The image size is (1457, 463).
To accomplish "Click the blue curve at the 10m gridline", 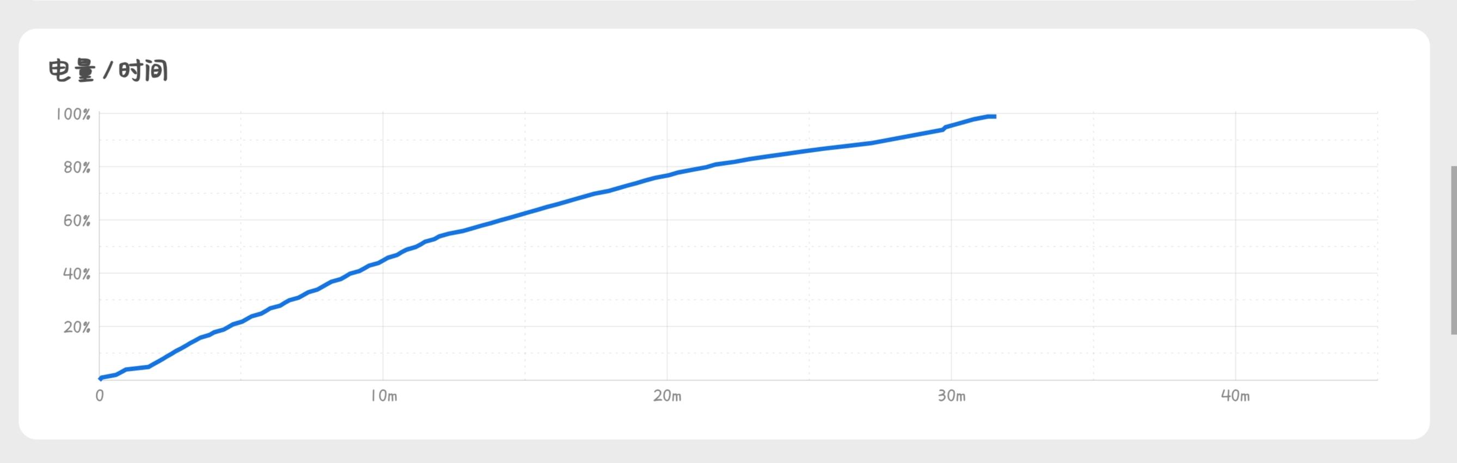I will [x=383, y=260].
